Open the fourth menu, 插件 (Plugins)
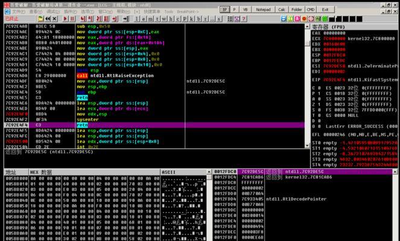This screenshot has height=241, width=400. pos(70,11)
